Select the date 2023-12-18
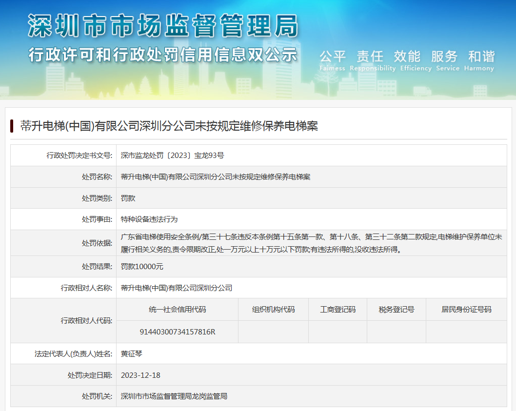This screenshot has width=516, height=411. (140, 375)
